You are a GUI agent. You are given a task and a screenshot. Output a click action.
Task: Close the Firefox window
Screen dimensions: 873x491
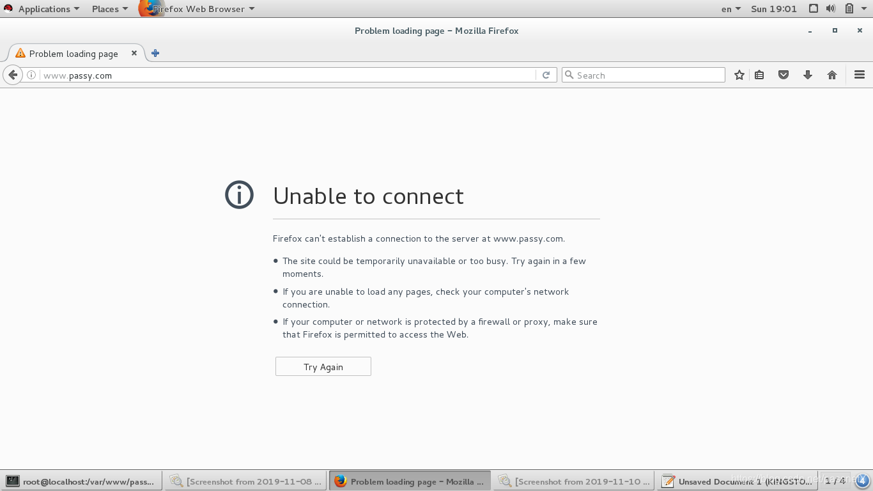860,31
